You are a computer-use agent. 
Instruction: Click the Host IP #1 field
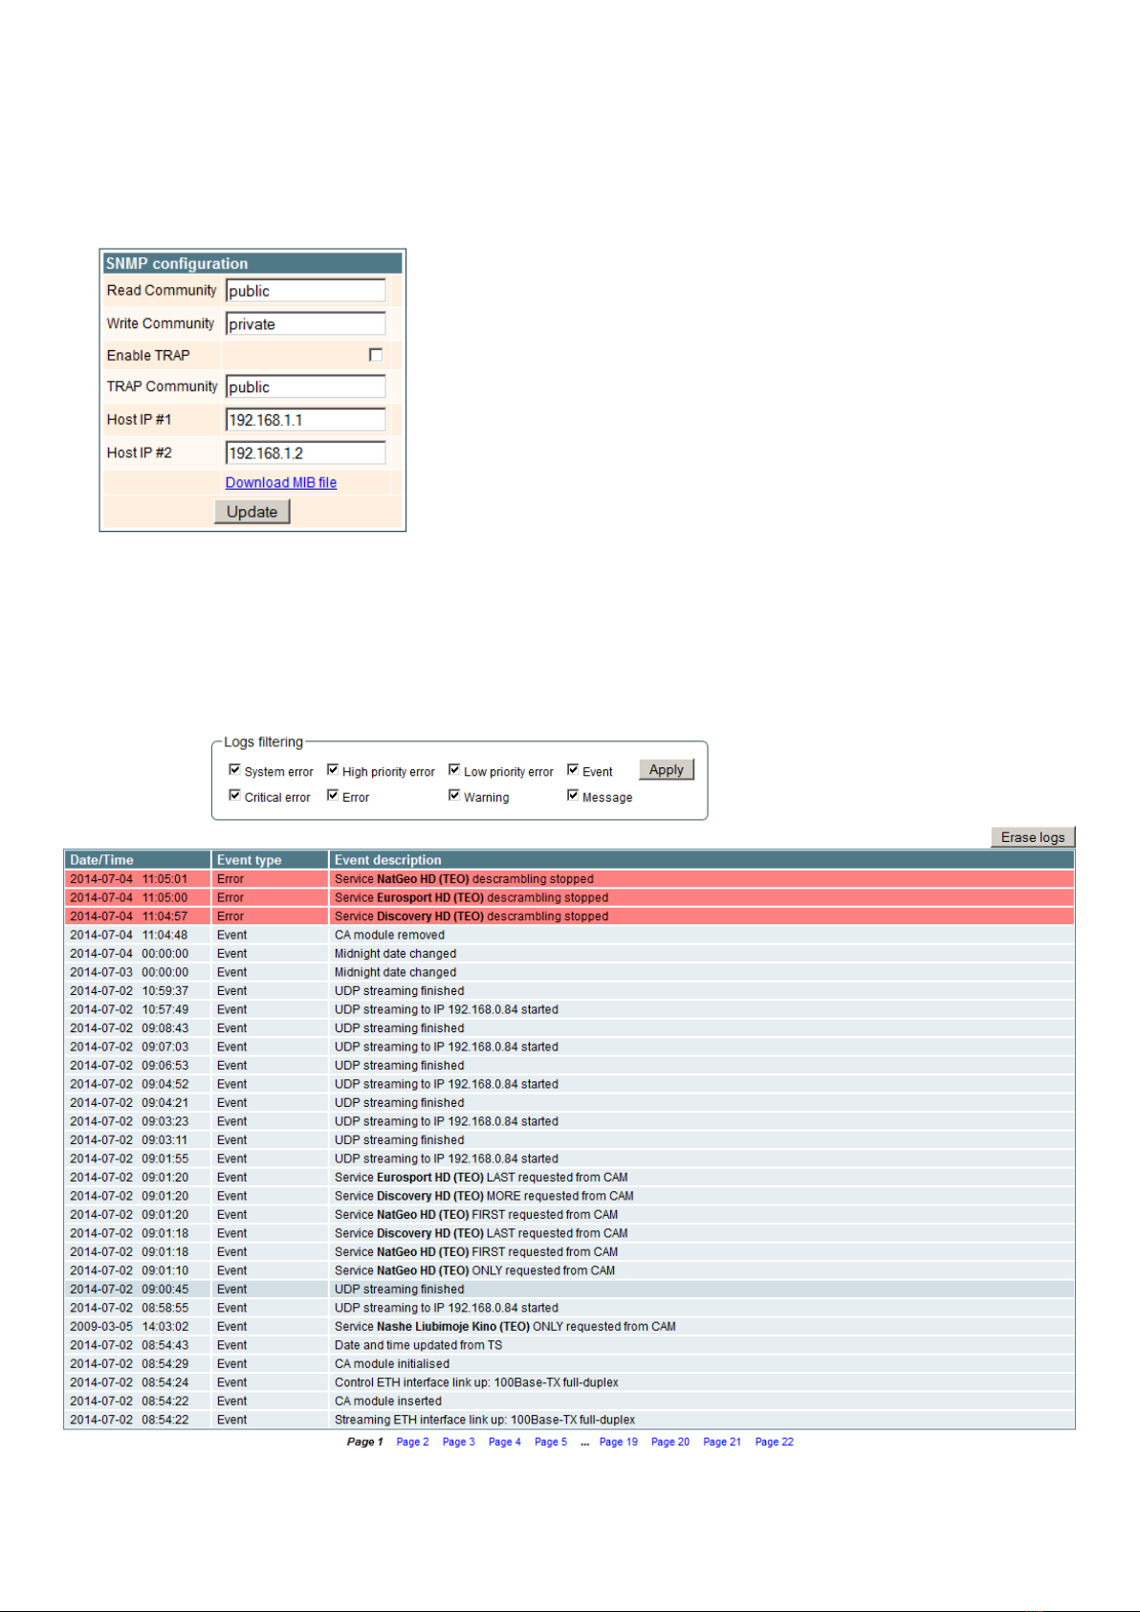click(x=306, y=420)
